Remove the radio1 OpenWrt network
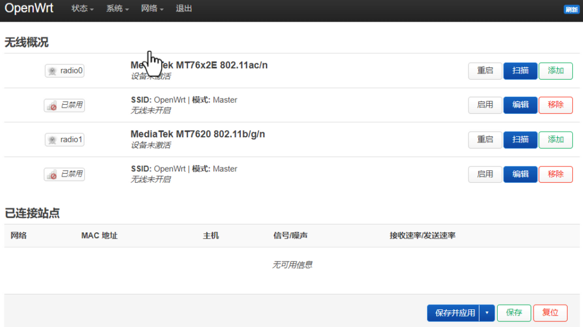 pos(556,174)
